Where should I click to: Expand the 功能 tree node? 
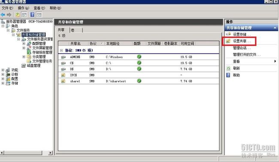[3, 70]
